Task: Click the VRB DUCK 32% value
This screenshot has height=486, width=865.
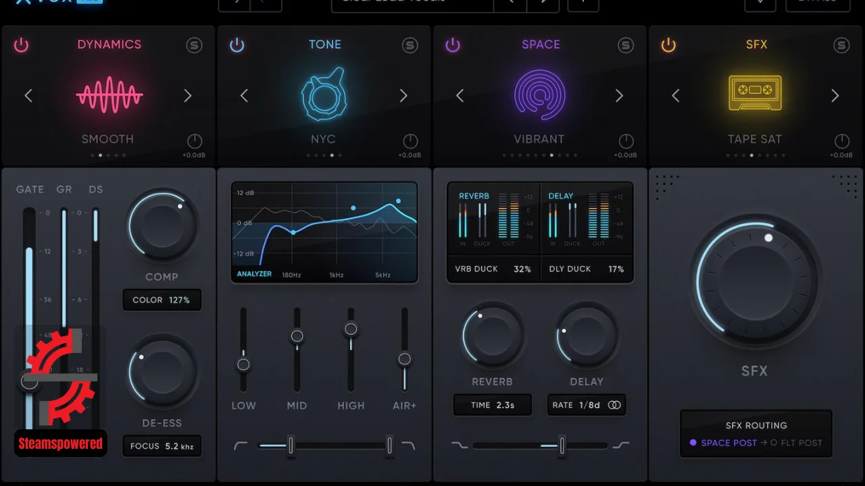Action: [522, 269]
